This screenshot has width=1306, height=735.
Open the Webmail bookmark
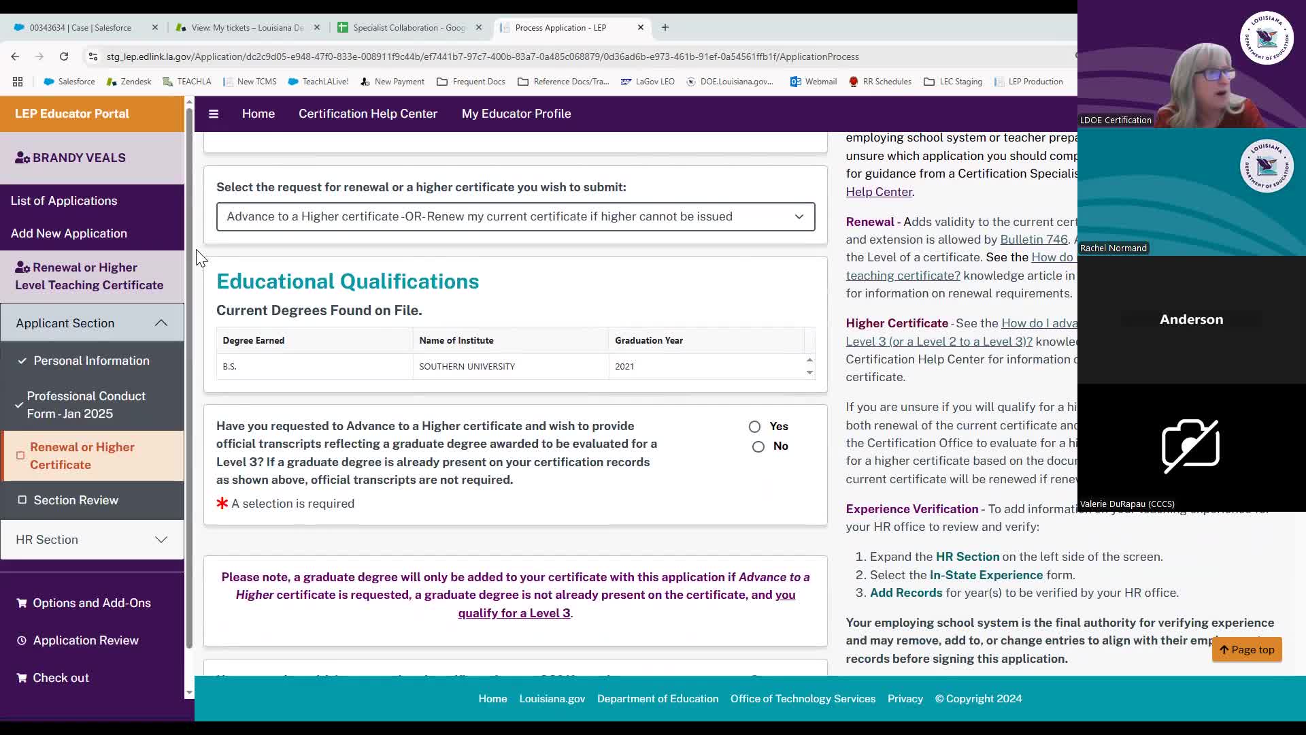[x=814, y=81]
